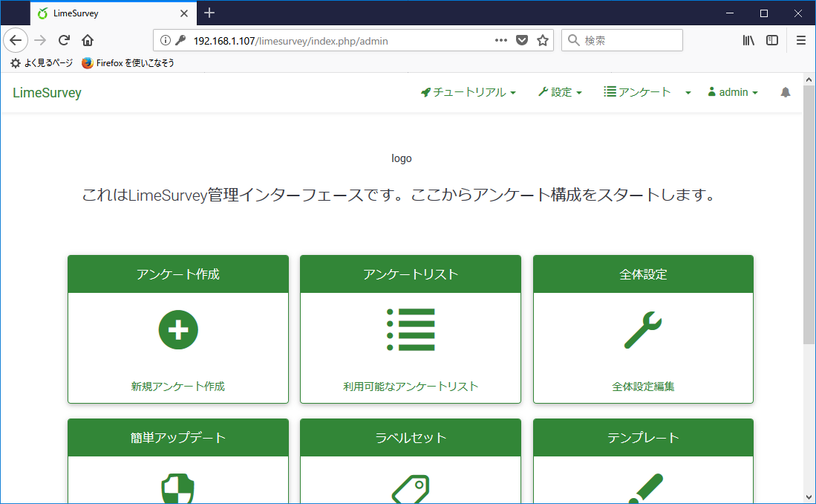Click the 検索 search box
Image resolution: width=816 pixels, height=504 pixels.
coord(622,40)
